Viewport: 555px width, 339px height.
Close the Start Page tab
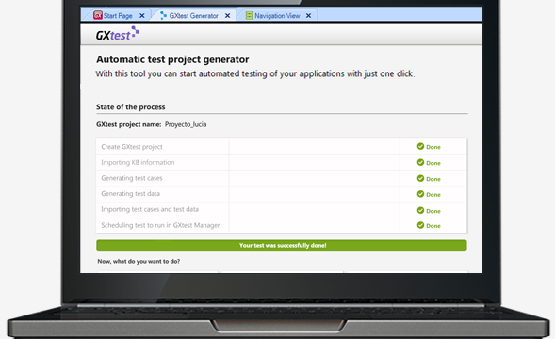tap(142, 16)
